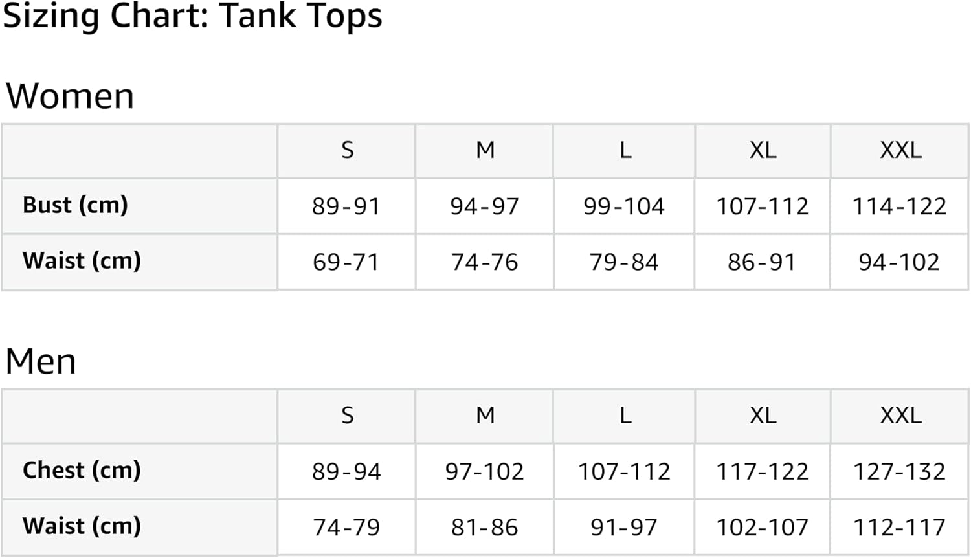This screenshot has width=971, height=558.
Task: Click the women's waist value 74-76
Action: click(484, 262)
